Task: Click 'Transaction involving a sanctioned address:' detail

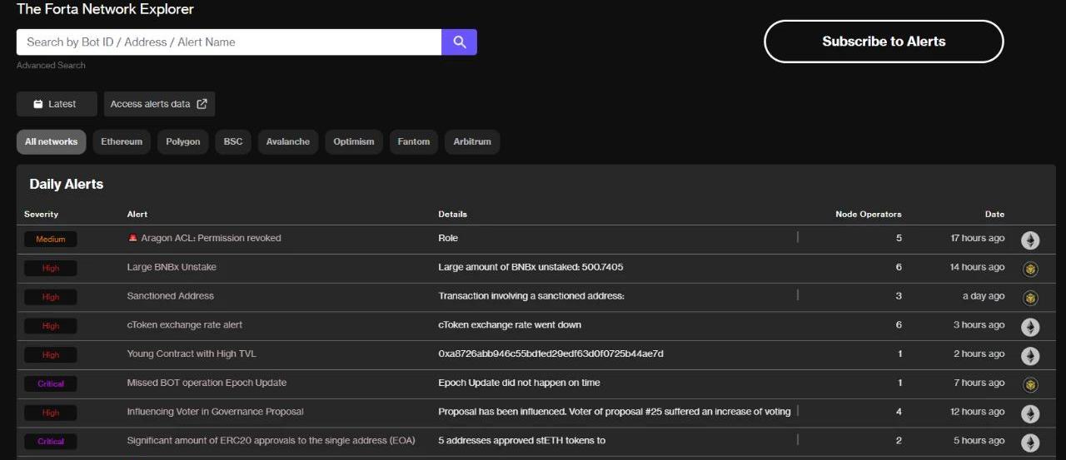Action: pyautogui.click(x=531, y=296)
